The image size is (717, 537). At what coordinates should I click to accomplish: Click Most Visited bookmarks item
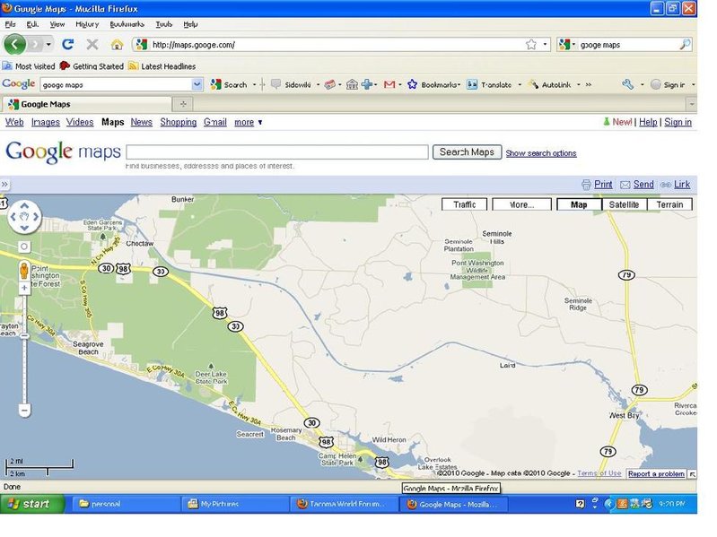point(29,66)
